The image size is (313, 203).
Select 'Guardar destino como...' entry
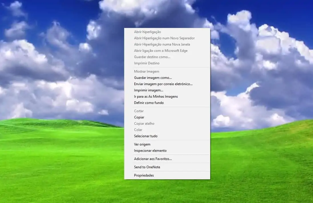click(167, 57)
